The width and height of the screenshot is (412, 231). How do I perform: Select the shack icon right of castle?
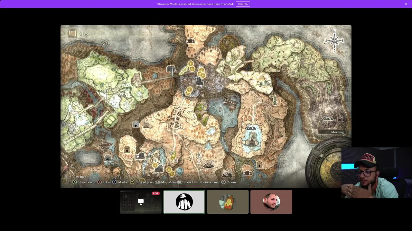coord(248,173)
